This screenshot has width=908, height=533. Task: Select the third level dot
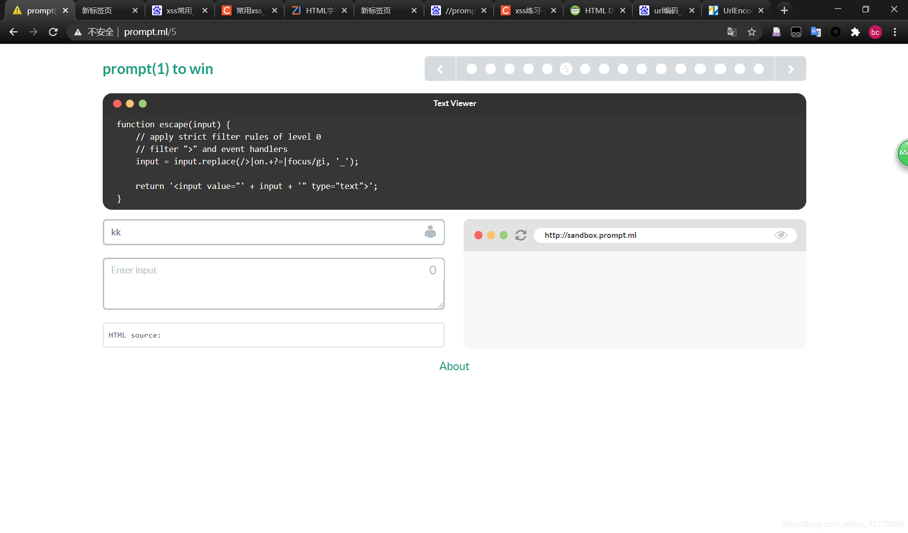point(510,69)
